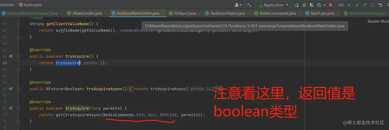
Task: Close the RedissonRateLimitAspect.java tab
Action: (61, 13)
